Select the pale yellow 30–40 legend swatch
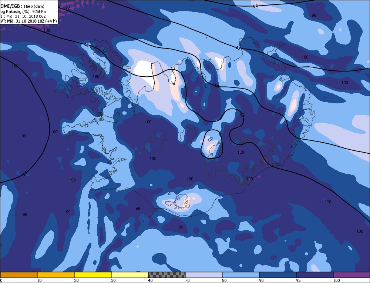 [130, 275]
